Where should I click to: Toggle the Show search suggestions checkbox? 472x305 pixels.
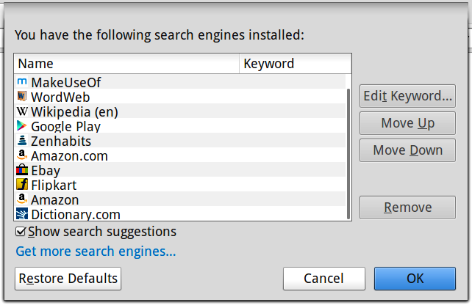(21, 232)
